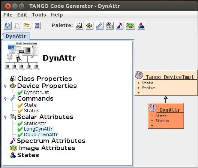Click the reload arrow toolbar icon
198x168 pixels.
pos(7,25)
